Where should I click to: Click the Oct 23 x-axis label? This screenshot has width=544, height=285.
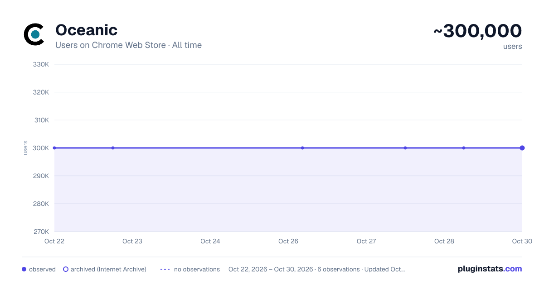(x=132, y=241)
